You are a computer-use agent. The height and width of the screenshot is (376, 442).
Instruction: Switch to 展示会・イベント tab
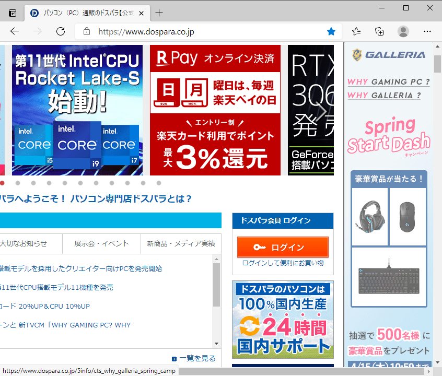[101, 244]
